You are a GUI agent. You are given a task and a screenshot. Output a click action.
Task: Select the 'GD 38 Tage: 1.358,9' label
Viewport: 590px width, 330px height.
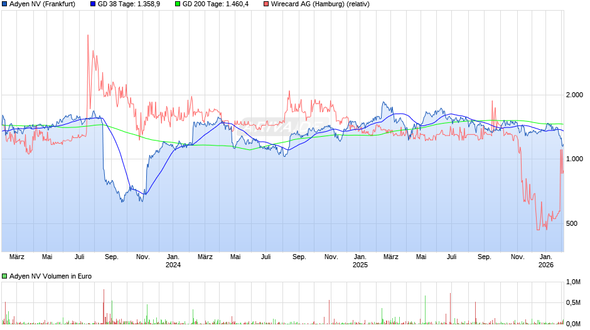click(x=129, y=4)
